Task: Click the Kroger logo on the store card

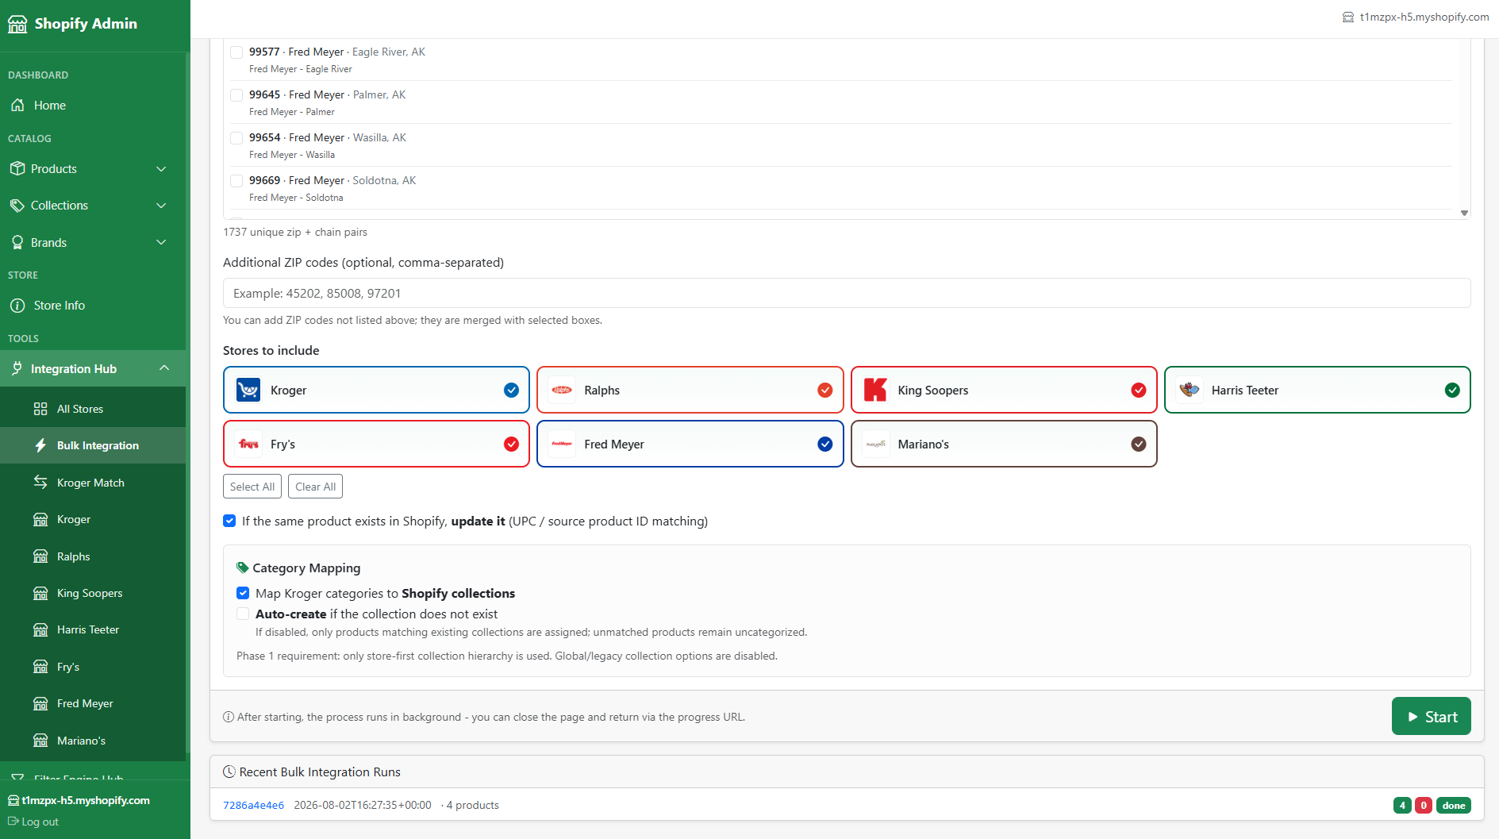Action: click(x=248, y=391)
